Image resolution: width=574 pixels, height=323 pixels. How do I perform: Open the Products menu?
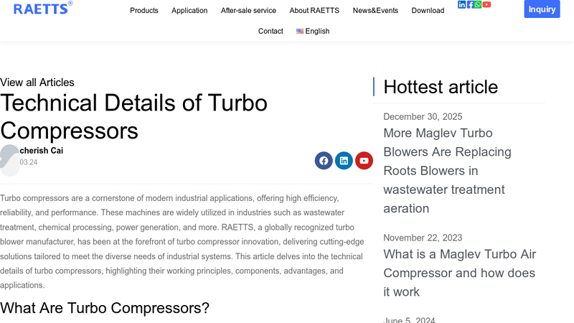pyautogui.click(x=144, y=11)
